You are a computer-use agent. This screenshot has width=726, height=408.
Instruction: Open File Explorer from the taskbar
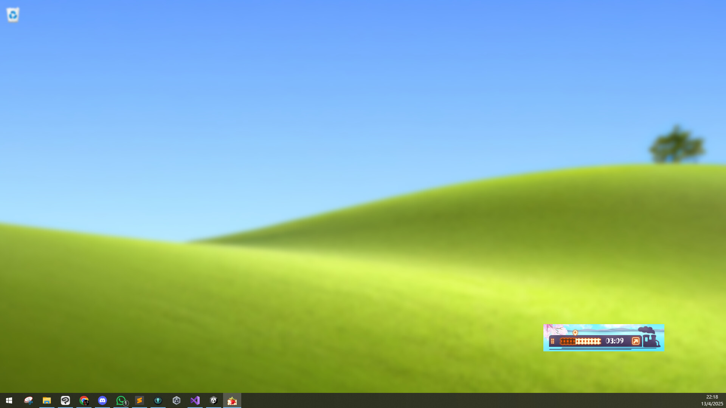pos(47,400)
